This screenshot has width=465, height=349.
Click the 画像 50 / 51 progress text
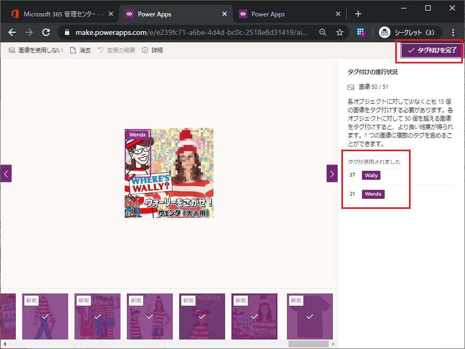tap(374, 87)
